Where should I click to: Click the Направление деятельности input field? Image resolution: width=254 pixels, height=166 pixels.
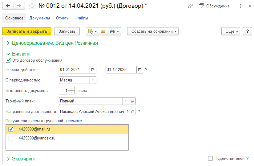tap(94, 111)
